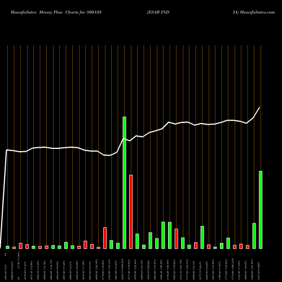The height and width of the screenshot is (282, 282).
Task: Select the tallest green money flow bar
Action: point(125,183)
